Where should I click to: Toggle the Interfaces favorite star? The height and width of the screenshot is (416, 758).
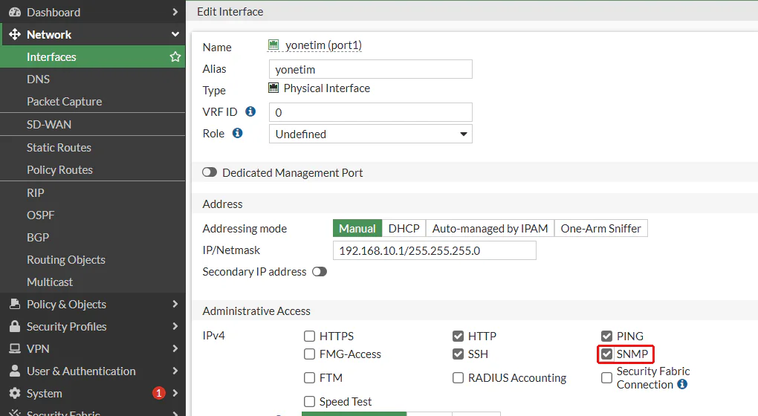click(175, 56)
